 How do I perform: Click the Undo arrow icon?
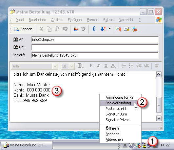pos(65,29)
